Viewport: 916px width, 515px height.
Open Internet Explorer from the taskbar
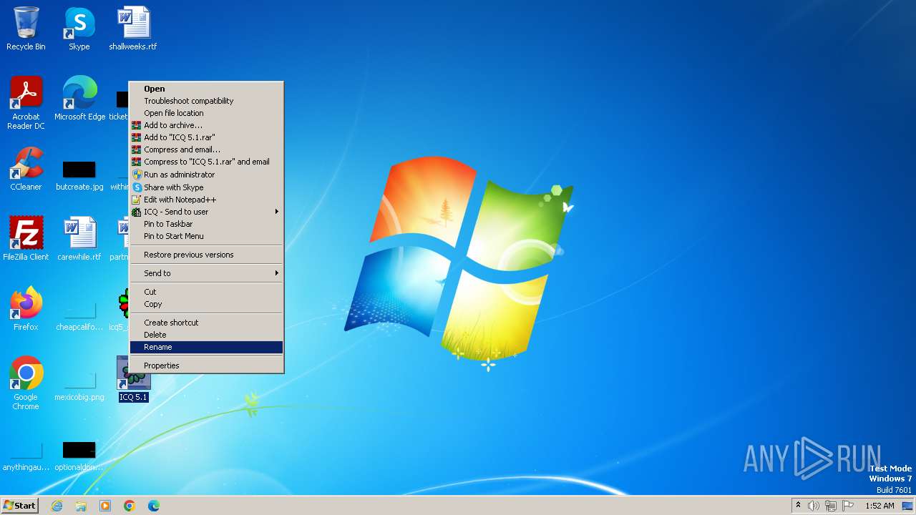point(57,506)
